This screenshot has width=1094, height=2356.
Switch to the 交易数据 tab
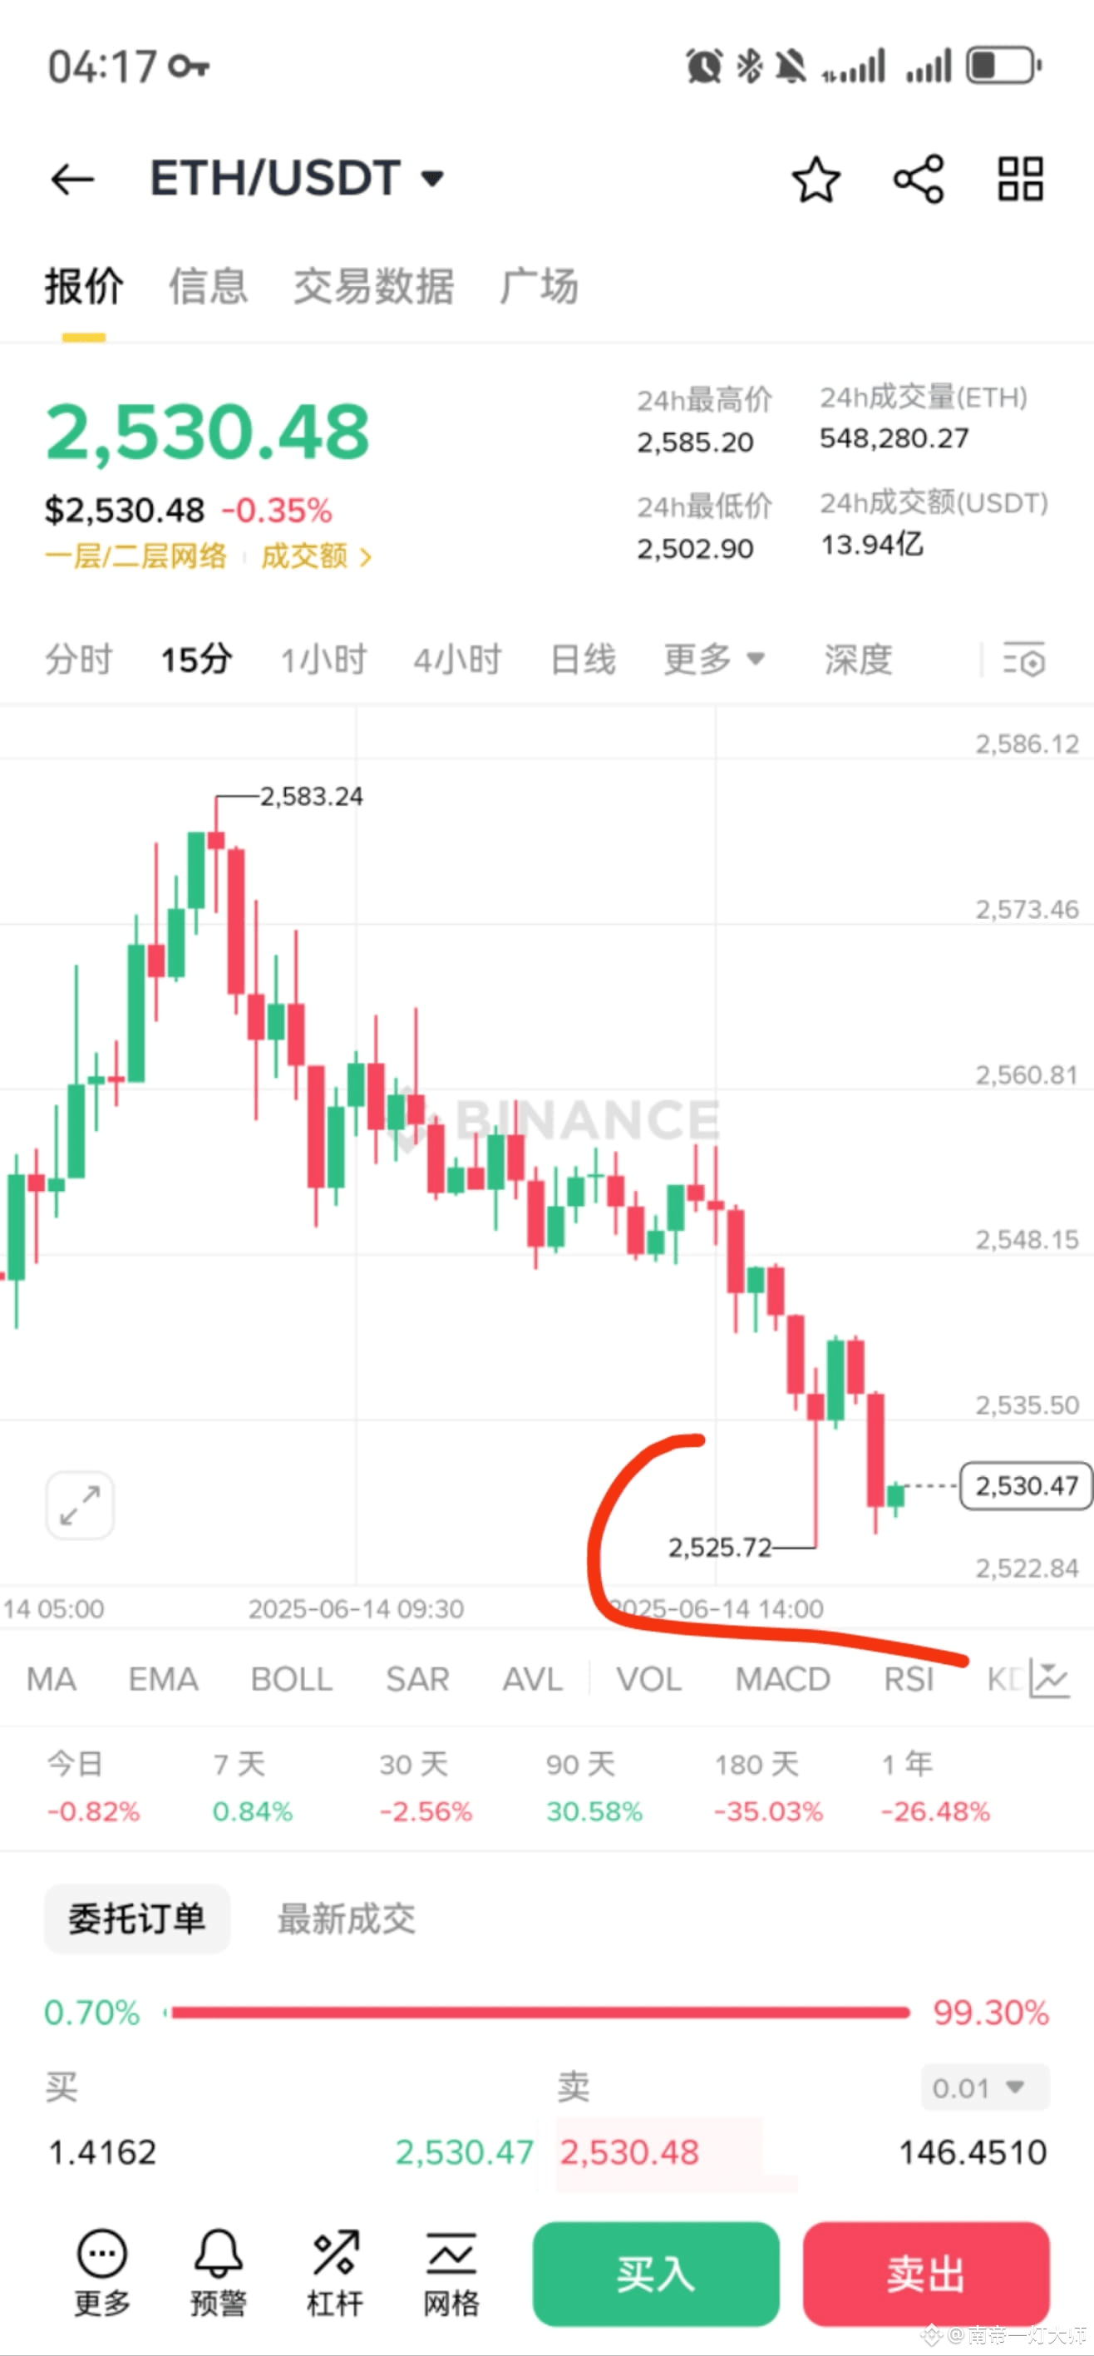[x=373, y=286]
